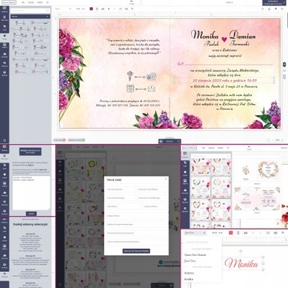Click the dark order button at top right
The image size is (288, 288).
tap(274, 2)
